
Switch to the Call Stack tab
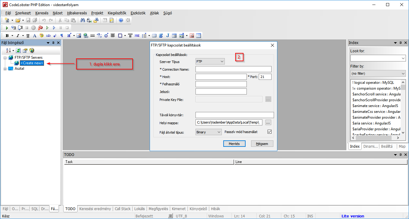[x=122, y=209]
